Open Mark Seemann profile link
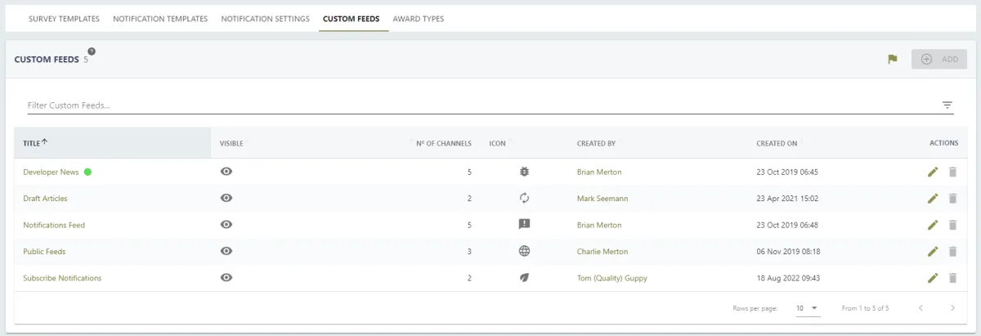 coord(602,199)
